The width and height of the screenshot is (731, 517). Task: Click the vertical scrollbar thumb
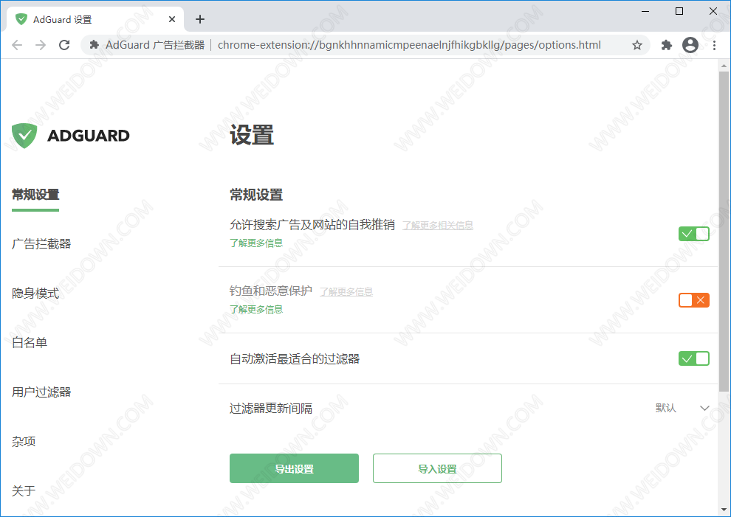[724, 232]
